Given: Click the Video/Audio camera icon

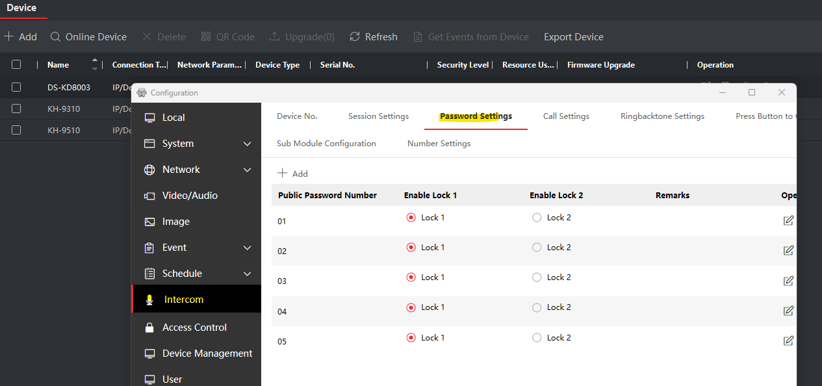Looking at the screenshot, I should 149,196.
